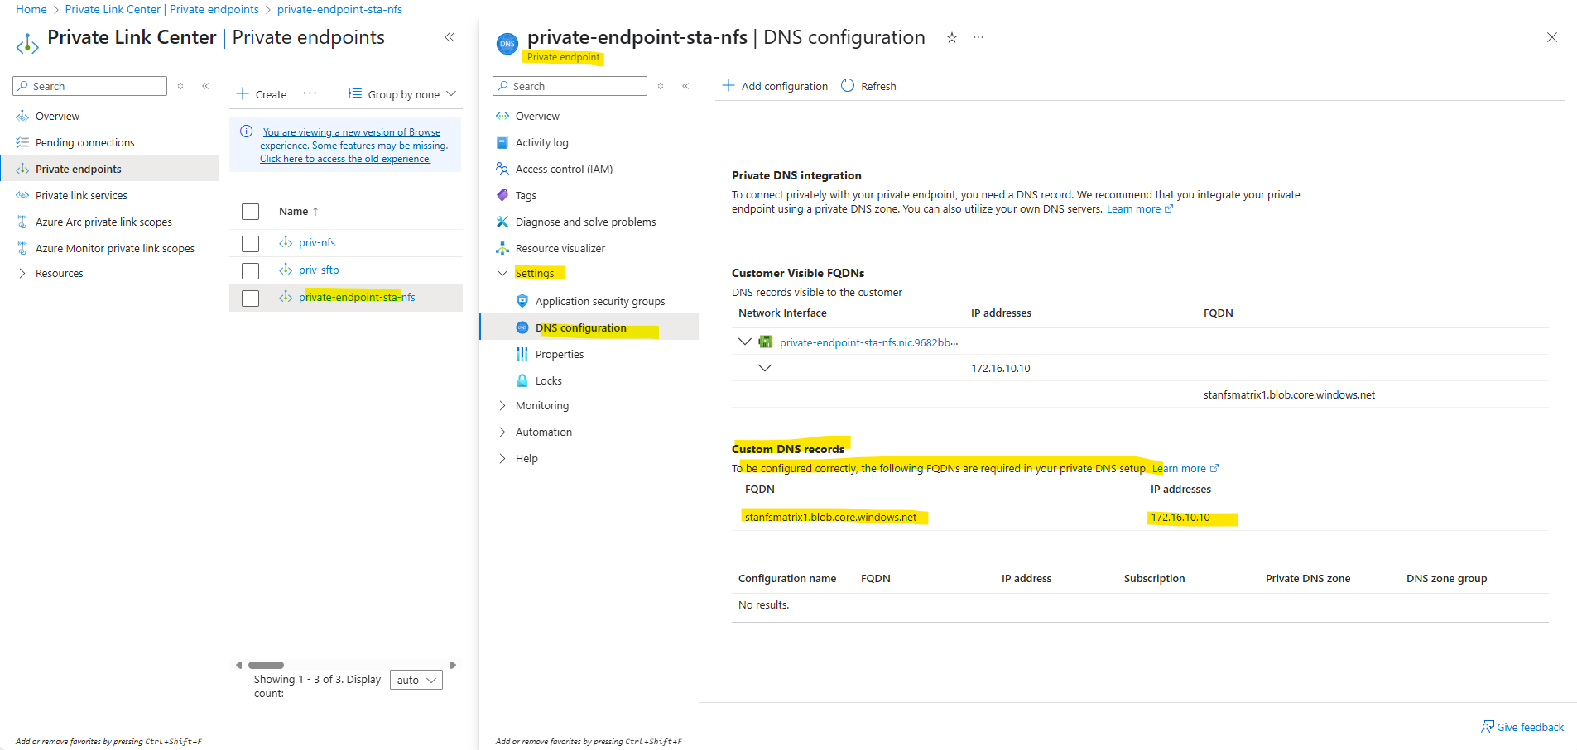Open the ellipsis menu next to title star

[x=978, y=37]
